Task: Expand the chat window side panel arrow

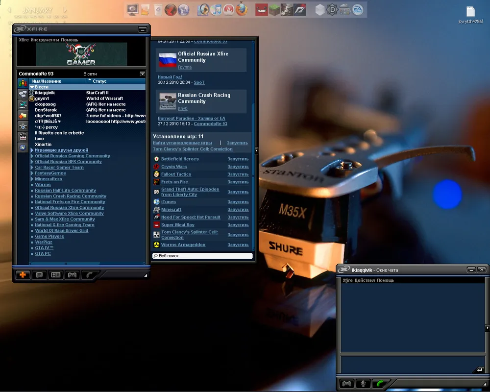Action: 487,327
